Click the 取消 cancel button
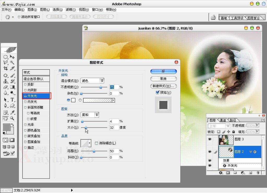The width and height of the screenshot is (267, 193). click(163, 79)
